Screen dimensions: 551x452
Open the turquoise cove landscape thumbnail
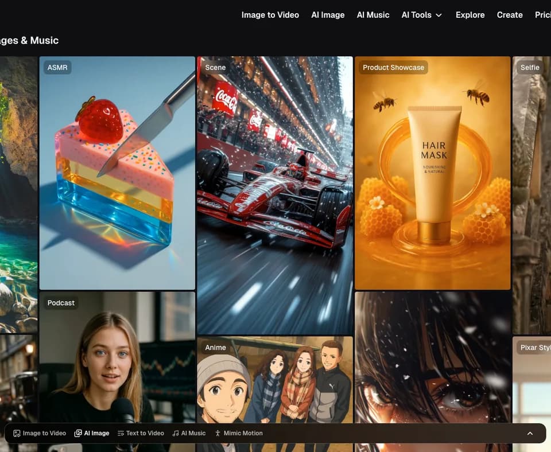pyautogui.click(x=18, y=194)
